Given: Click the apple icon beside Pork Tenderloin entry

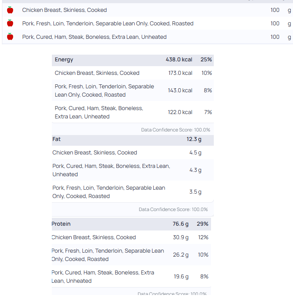Looking at the screenshot, I should click(10, 23).
